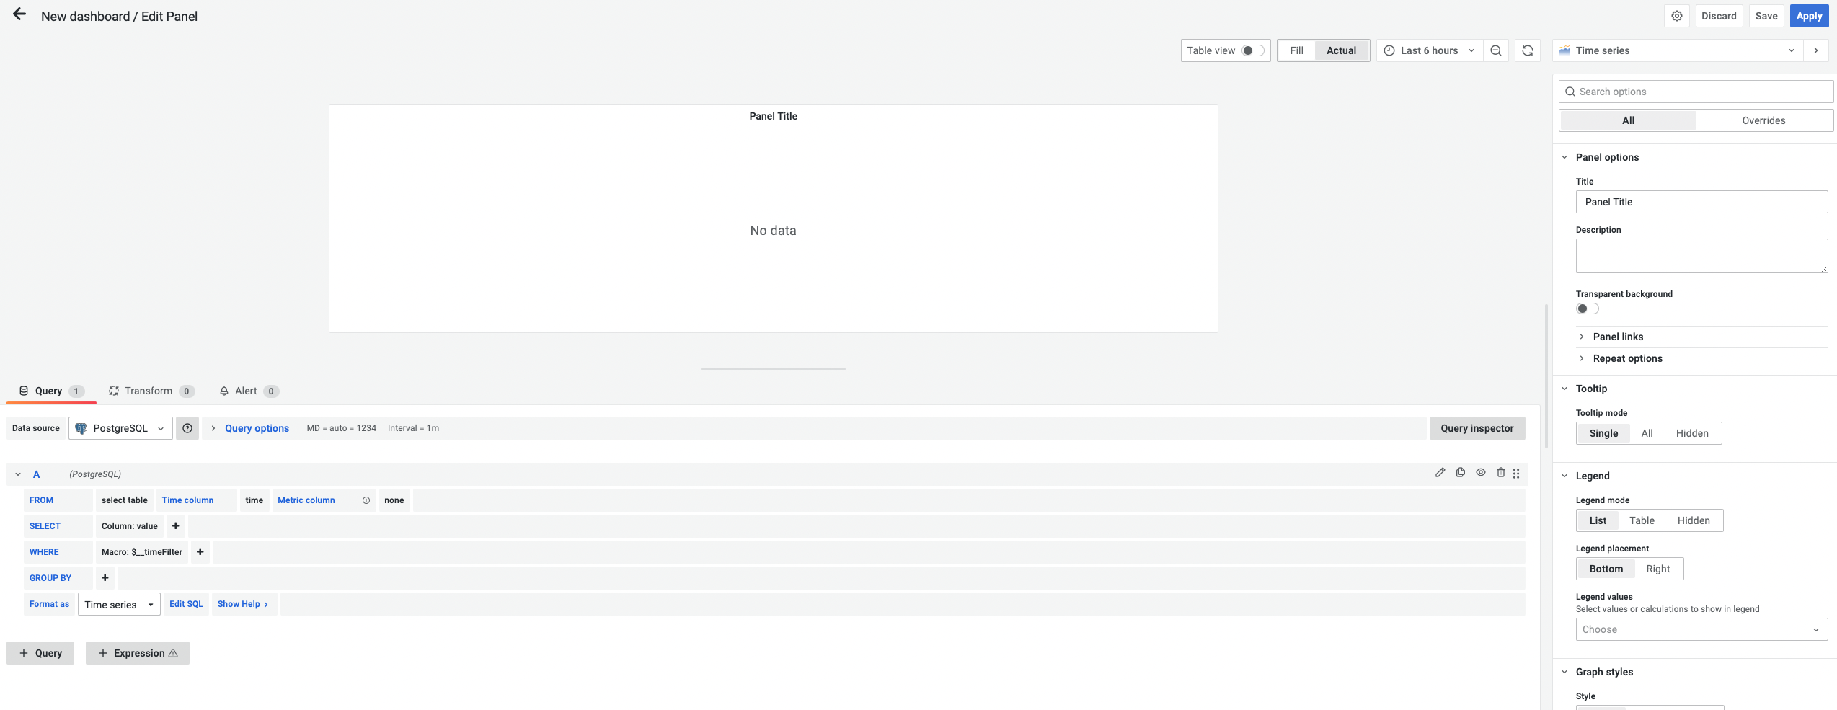Select the Overrides tab
Screen dimensions: 1837x710
tap(1763, 120)
